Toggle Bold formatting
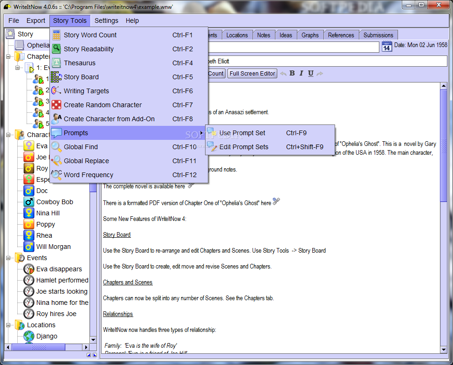Viewport: 453px width, 365px height. tap(292, 73)
